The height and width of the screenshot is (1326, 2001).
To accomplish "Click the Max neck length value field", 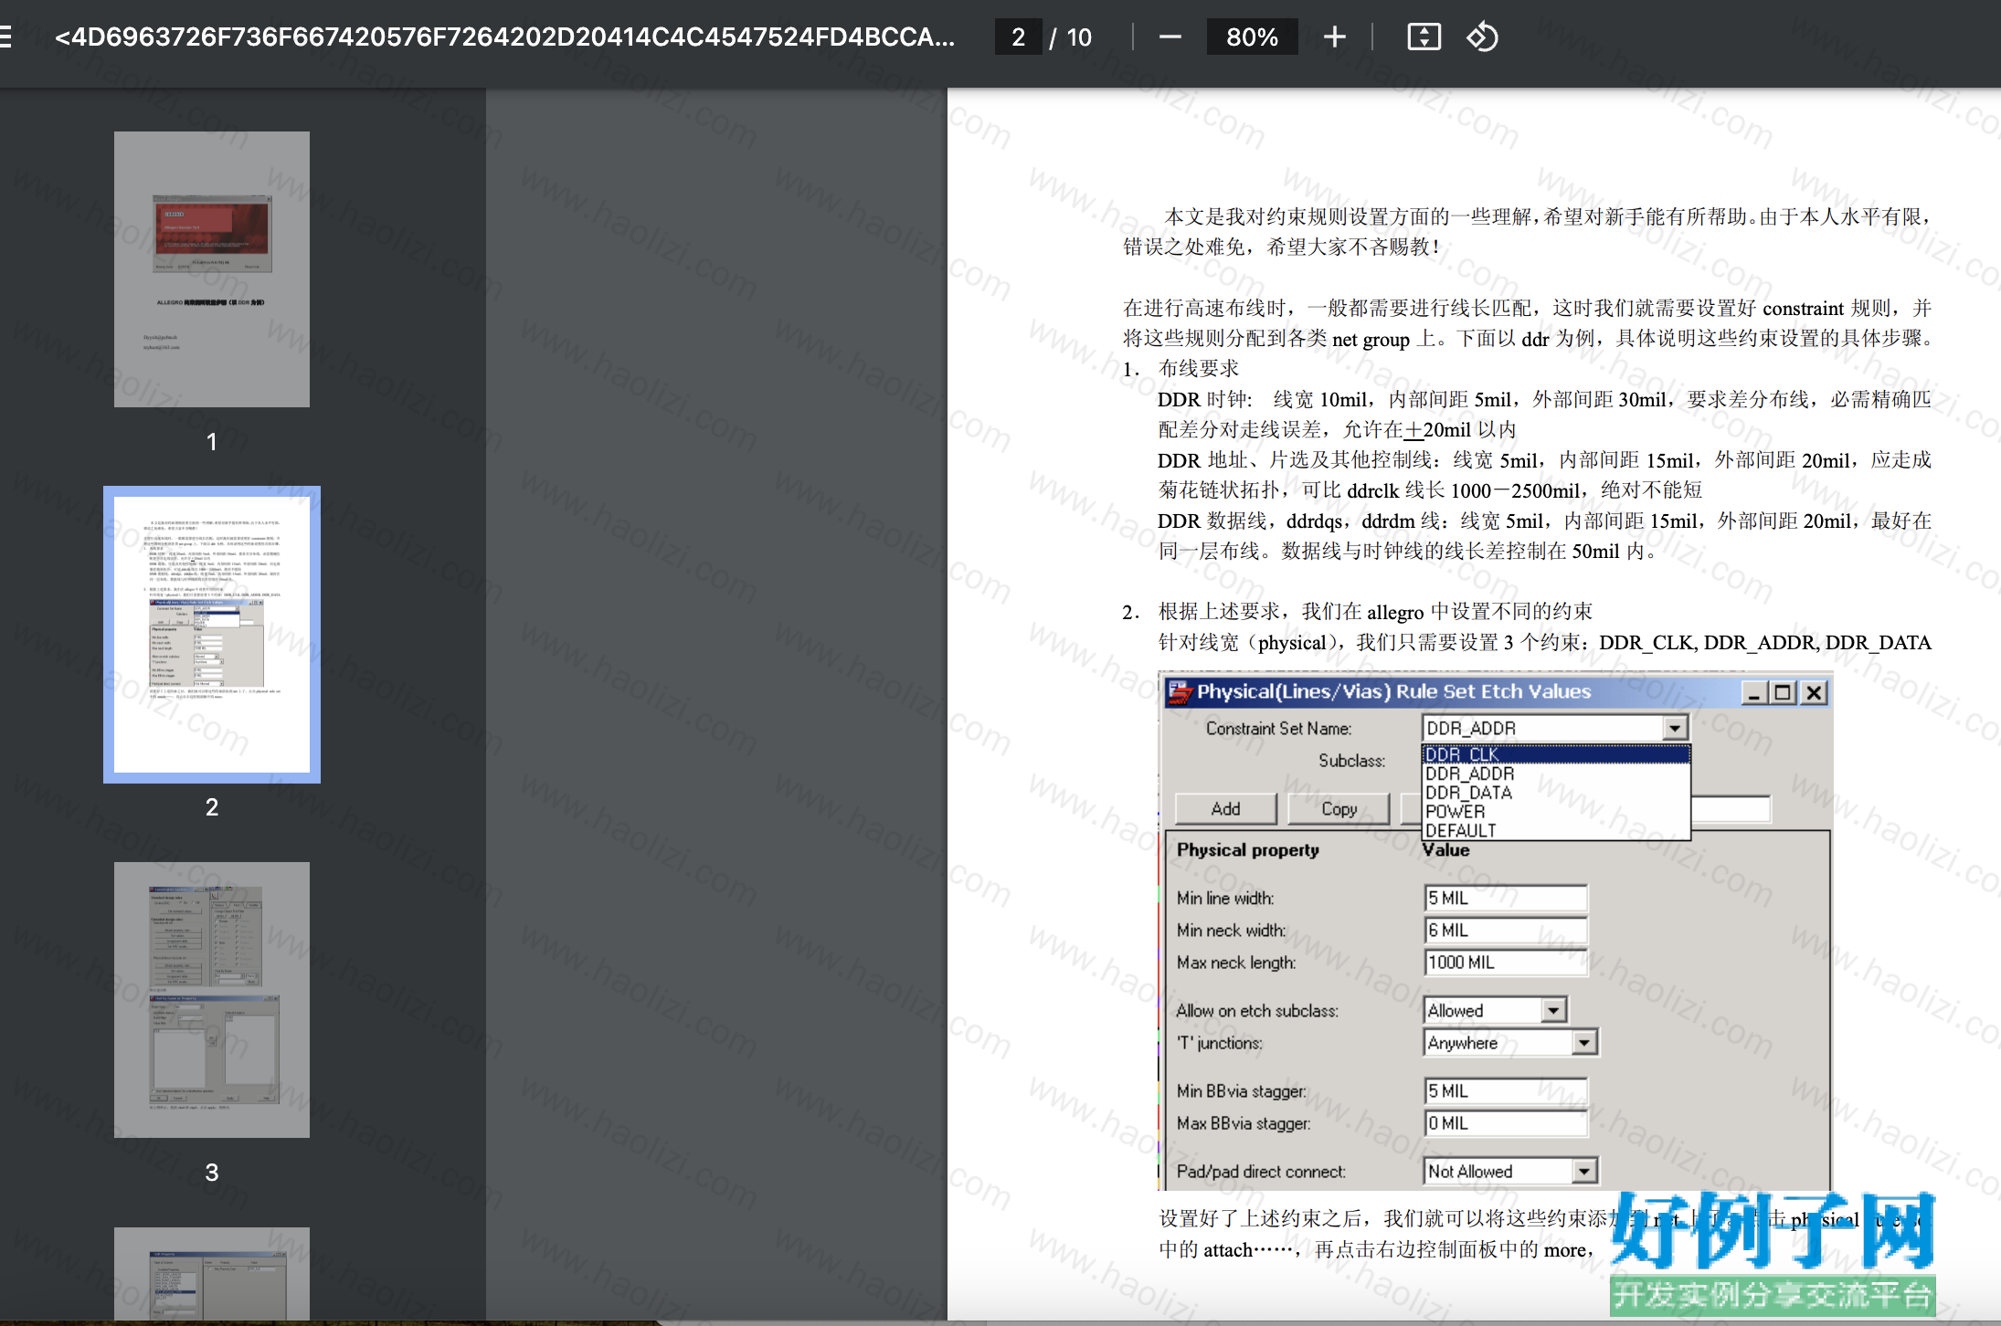I will (x=1505, y=962).
